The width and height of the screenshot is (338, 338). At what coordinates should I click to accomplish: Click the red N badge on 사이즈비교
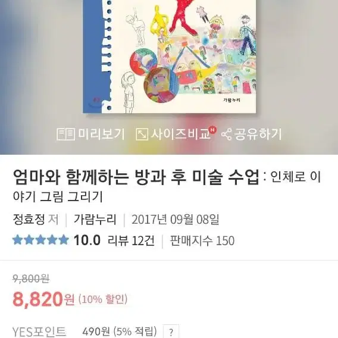coord(213,130)
